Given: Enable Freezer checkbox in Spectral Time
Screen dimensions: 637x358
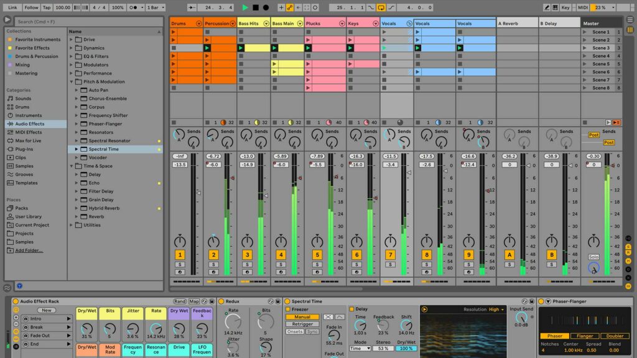Looking at the screenshot, I should tap(287, 310).
